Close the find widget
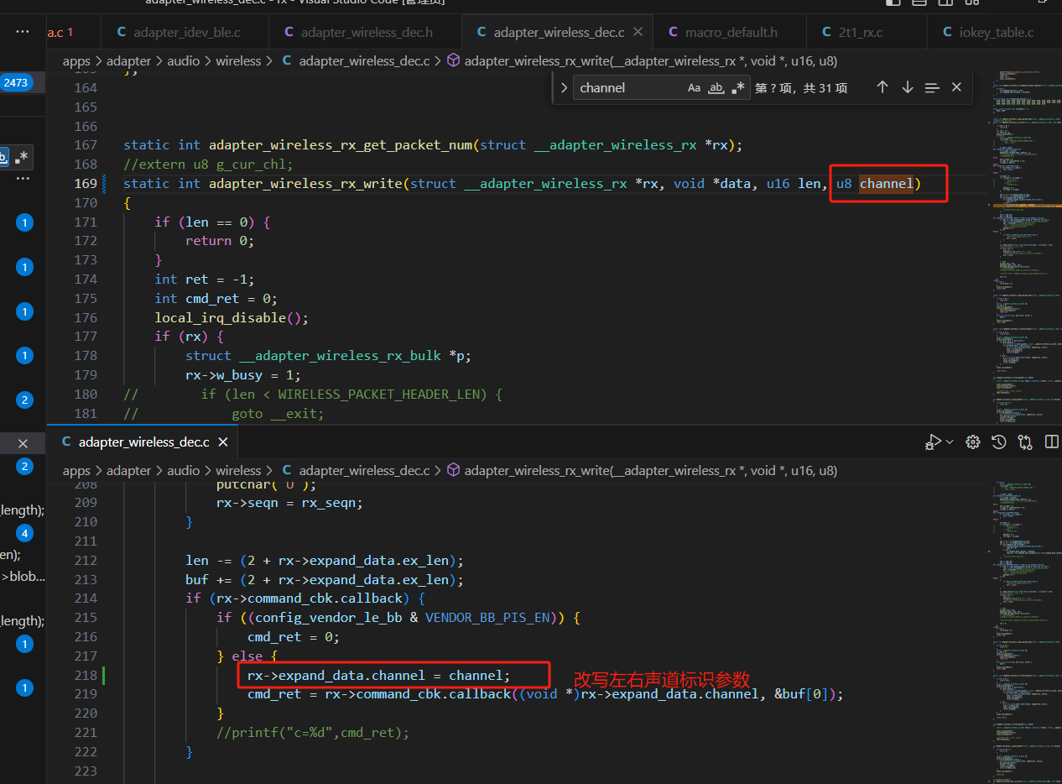Screen dimensions: 1062x784 coord(956,87)
